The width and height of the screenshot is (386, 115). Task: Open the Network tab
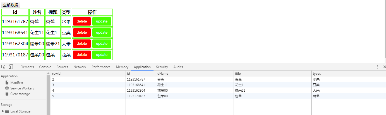pyautogui.click(x=80, y=67)
